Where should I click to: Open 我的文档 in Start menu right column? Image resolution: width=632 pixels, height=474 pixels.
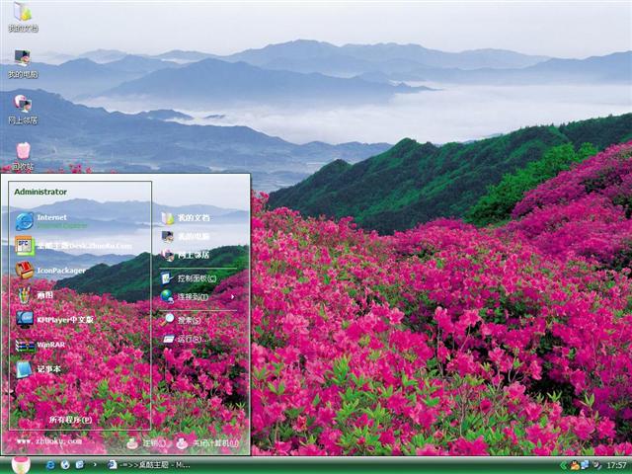click(186, 217)
